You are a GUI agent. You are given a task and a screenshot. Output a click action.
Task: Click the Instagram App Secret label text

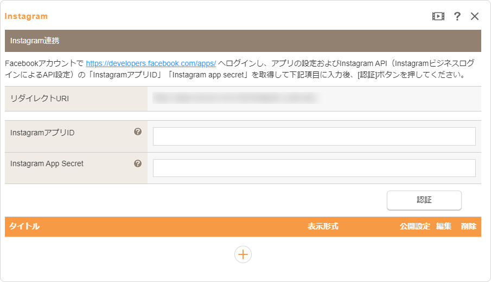[x=47, y=163]
